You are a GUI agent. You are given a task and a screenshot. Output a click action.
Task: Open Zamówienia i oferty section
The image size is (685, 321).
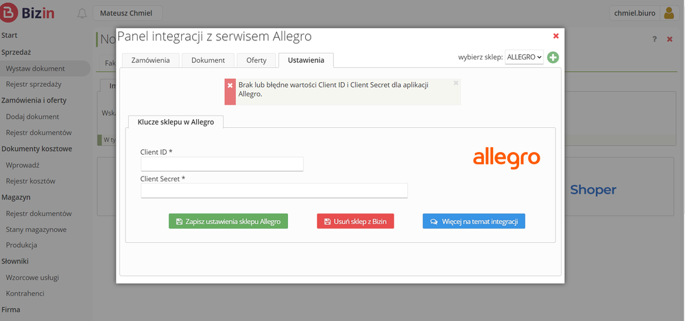[34, 101]
